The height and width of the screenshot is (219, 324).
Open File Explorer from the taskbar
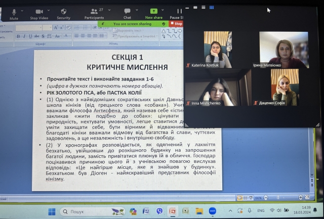(x=199, y=211)
